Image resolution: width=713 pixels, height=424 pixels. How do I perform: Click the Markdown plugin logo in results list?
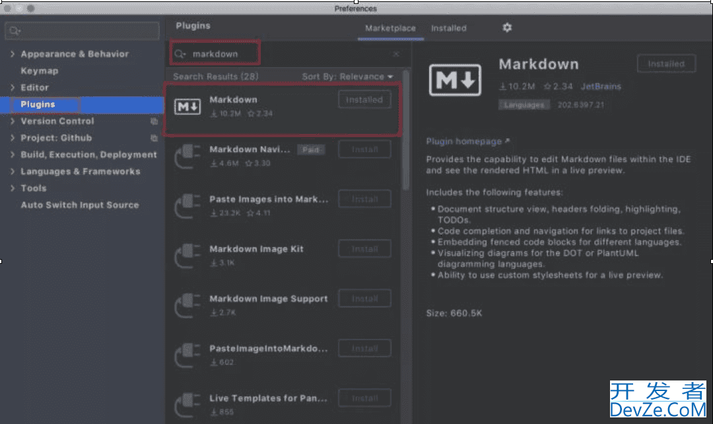pyautogui.click(x=187, y=107)
